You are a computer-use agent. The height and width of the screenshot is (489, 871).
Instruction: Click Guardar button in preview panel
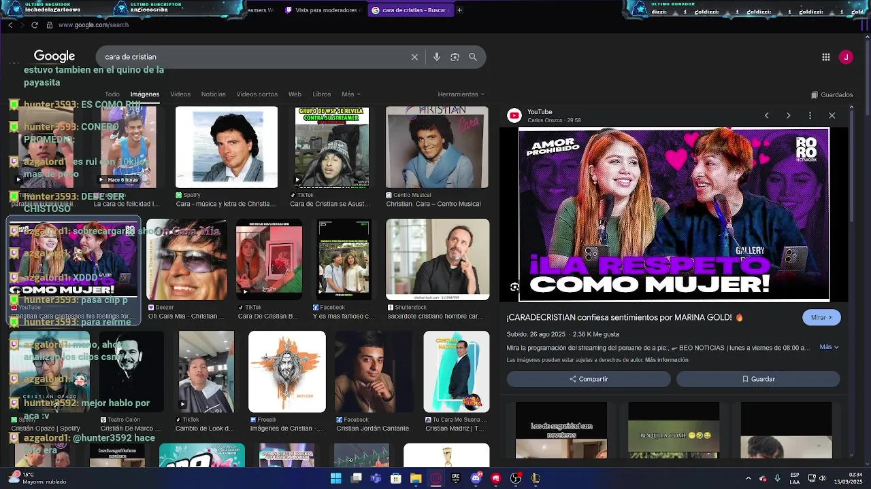(x=758, y=379)
